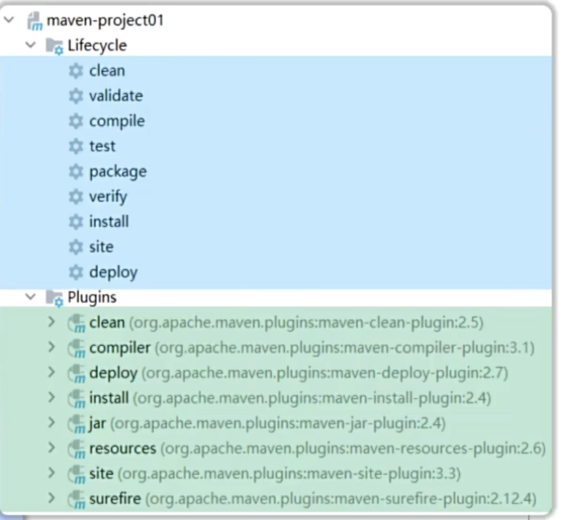The height and width of the screenshot is (520, 573).
Task: Click the maven-project01 module icon
Action: [x=35, y=21]
